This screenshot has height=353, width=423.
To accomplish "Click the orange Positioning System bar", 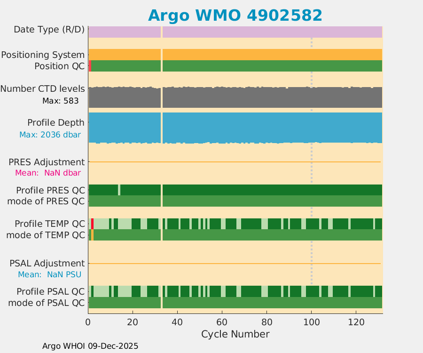I will [x=235, y=55].
